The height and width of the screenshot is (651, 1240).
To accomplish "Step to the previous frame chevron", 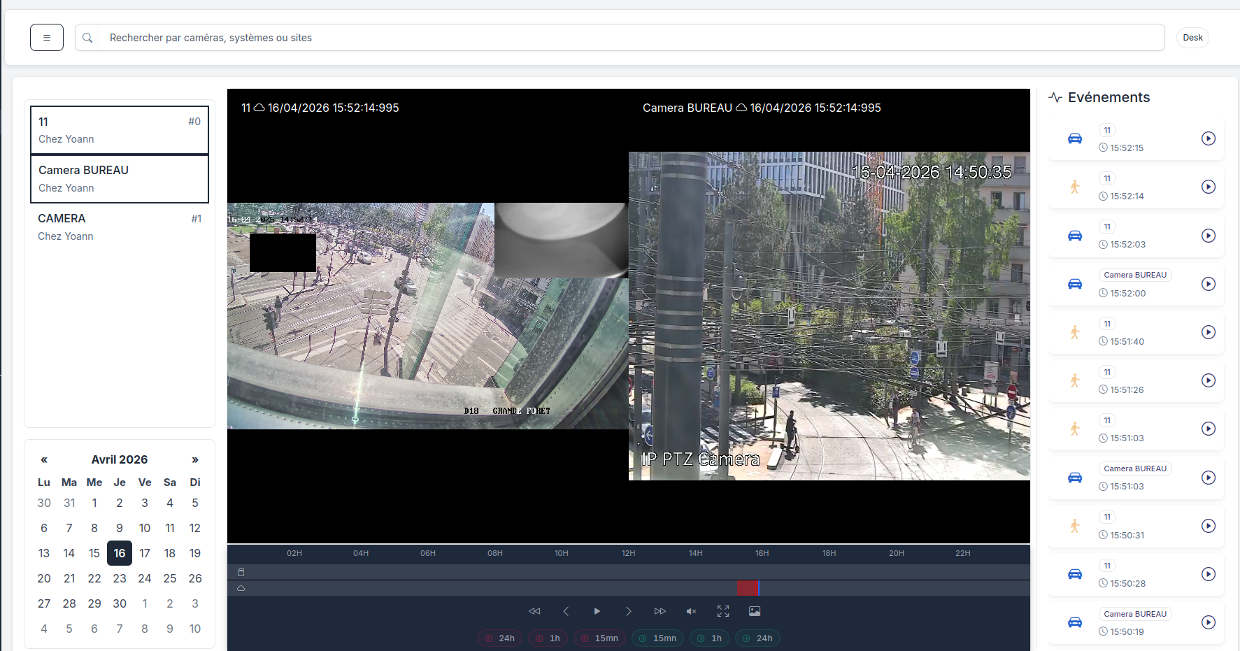I will (x=566, y=611).
